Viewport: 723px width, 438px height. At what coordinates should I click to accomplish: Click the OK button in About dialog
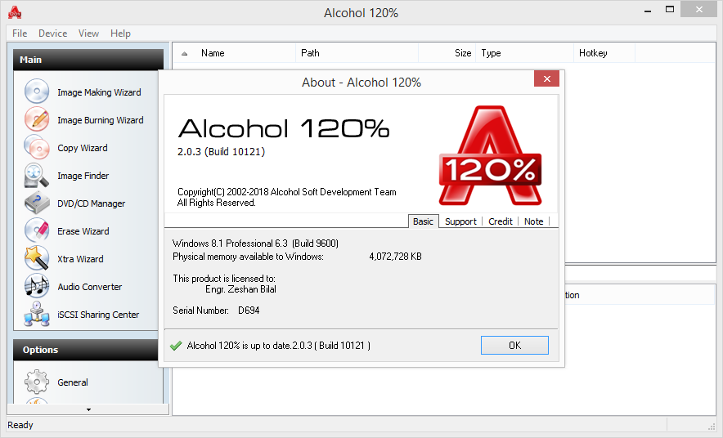pyautogui.click(x=514, y=346)
